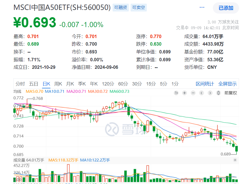The image size is (245, 184).
Task: Open the 15分 minute chart option
Action: (x=151, y=84)
